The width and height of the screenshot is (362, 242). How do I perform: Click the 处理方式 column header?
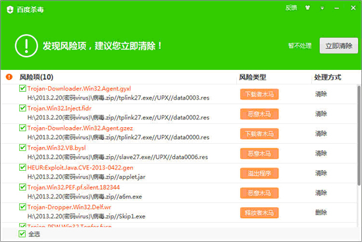[328, 77]
